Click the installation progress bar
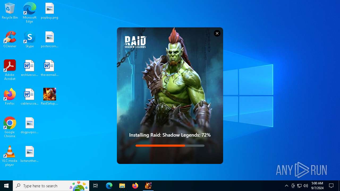Viewport: 340px width, 191px height. click(170, 146)
